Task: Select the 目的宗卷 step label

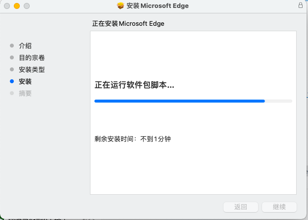Action: [32, 57]
